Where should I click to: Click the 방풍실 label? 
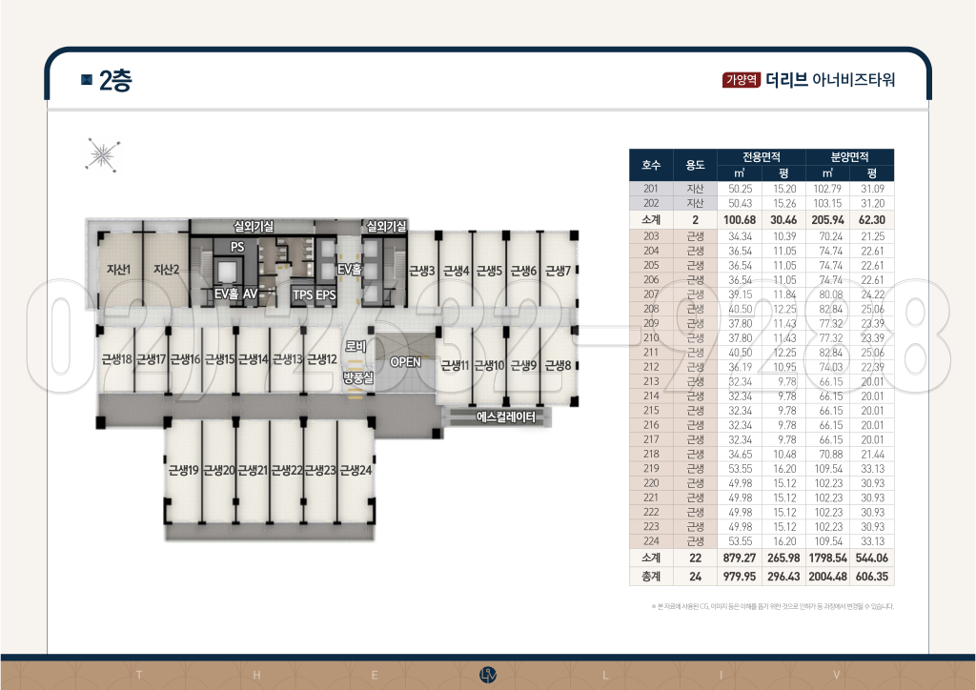click(358, 377)
